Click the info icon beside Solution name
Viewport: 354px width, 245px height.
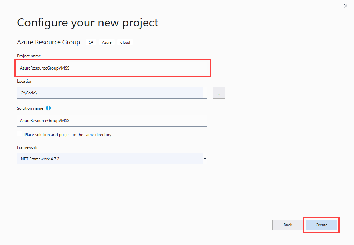point(48,108)
